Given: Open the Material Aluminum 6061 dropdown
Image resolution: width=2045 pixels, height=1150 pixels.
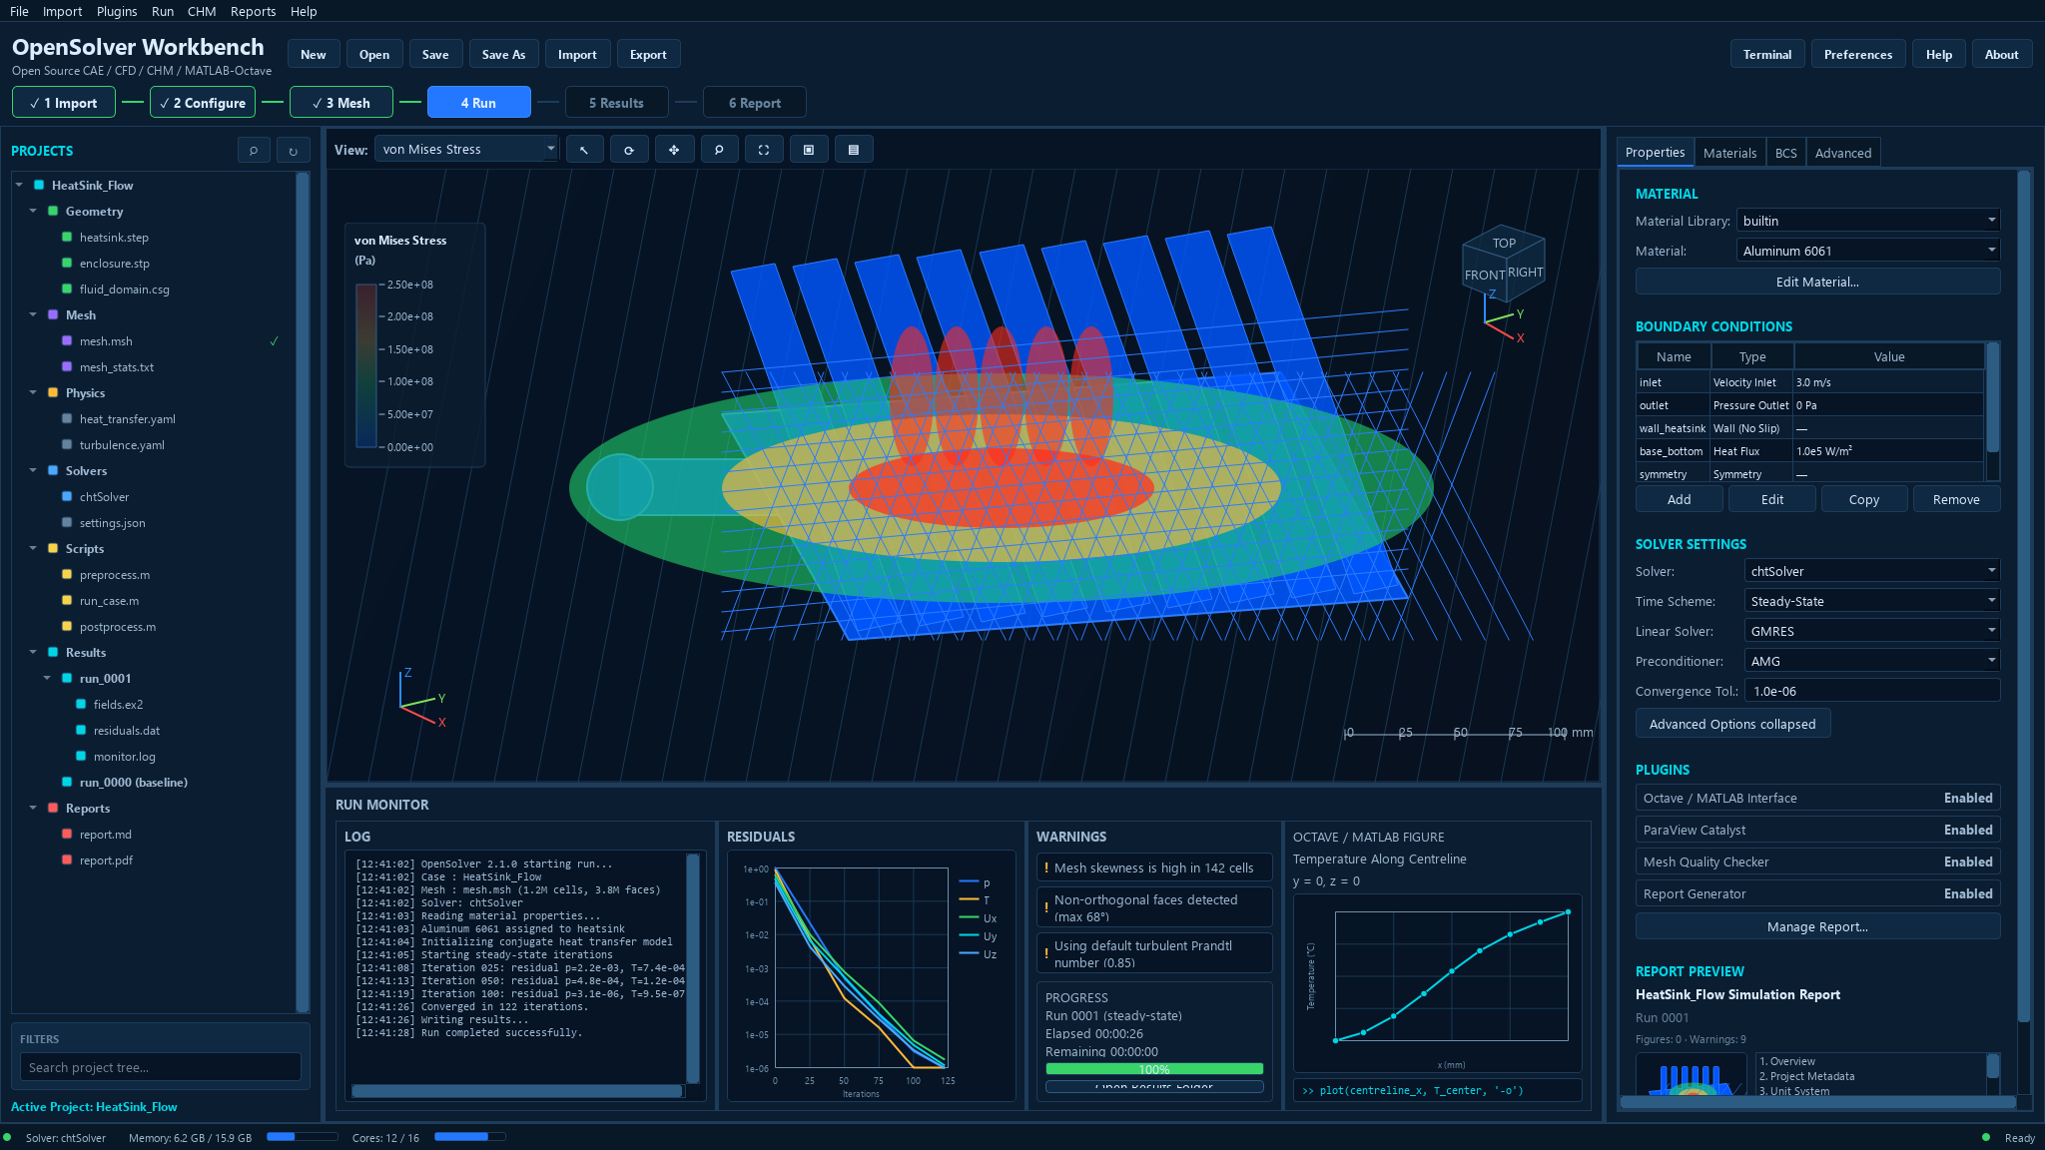Looking at the screenshot, I should (1867, 251).
